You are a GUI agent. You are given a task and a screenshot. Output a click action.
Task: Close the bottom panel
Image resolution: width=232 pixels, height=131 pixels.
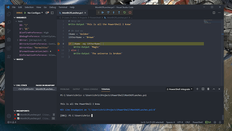(x=219, y=89)
